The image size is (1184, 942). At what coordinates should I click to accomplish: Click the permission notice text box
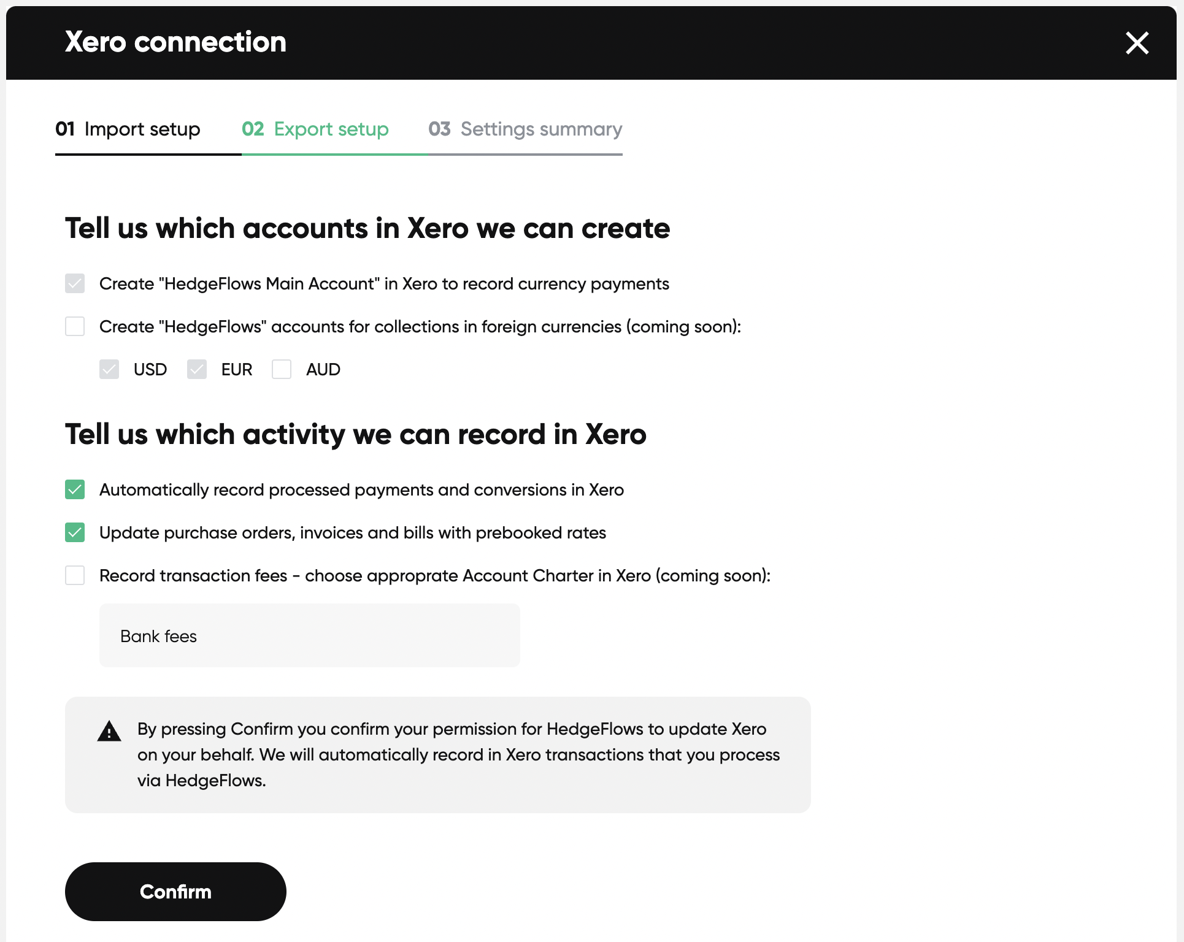coord(458,754)
